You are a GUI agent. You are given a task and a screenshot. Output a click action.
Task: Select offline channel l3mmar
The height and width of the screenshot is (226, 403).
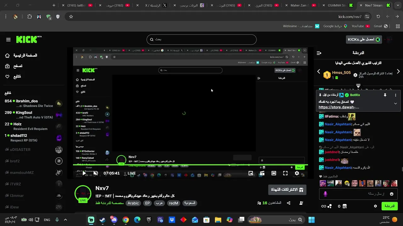33,196
